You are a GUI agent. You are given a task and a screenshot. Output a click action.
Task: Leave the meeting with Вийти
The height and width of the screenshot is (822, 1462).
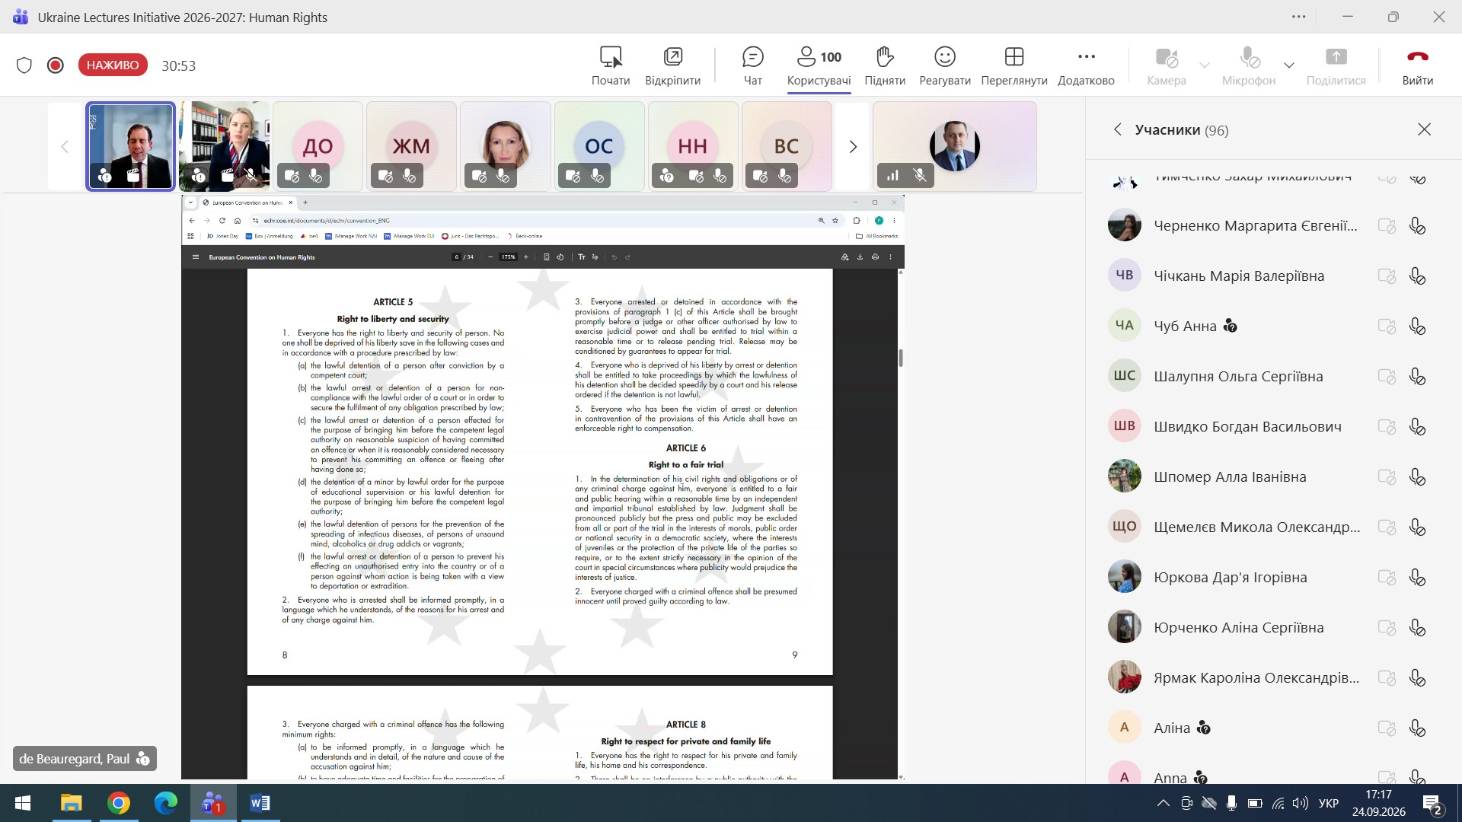point(1417,65)
